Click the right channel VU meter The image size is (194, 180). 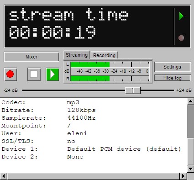pyautogui.click(x=110, y=78)
